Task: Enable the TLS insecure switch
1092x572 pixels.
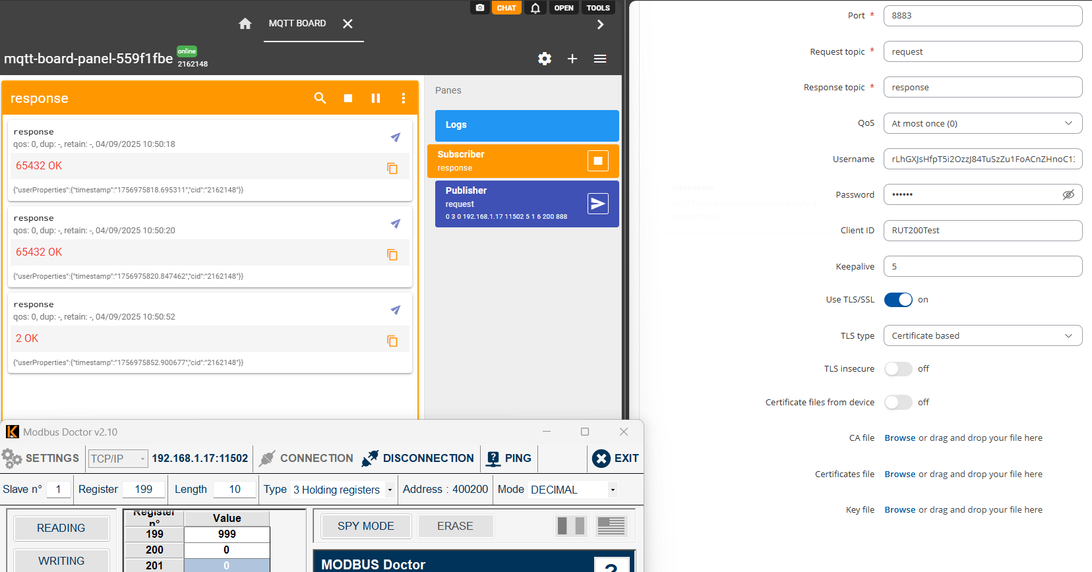Action: 898,369
